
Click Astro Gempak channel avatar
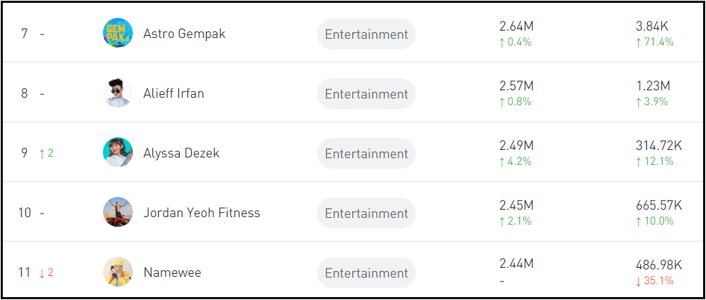point(118,34)
